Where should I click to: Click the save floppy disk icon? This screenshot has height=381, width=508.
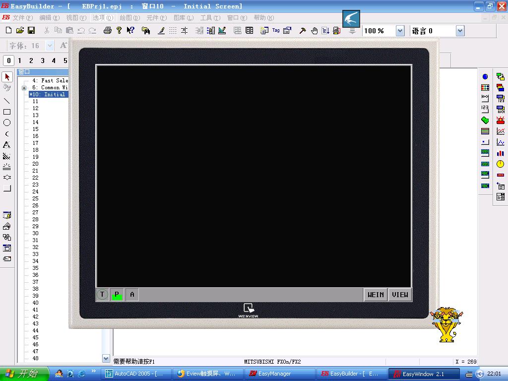pos(31,31)
